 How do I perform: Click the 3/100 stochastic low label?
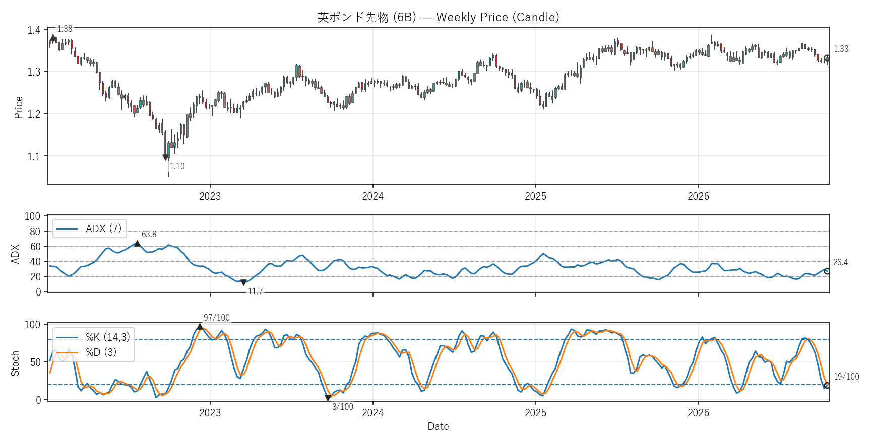tap(343, 407)
